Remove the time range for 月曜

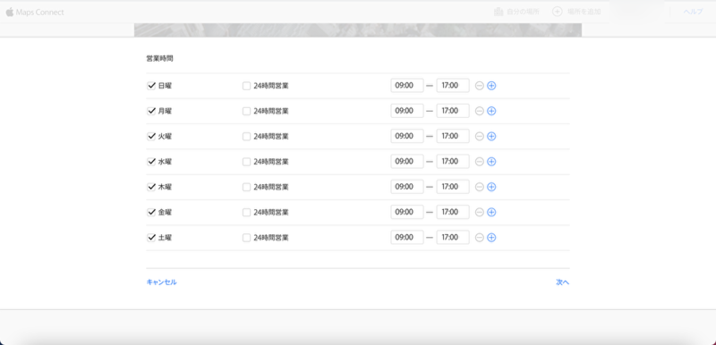click(480, 111)
